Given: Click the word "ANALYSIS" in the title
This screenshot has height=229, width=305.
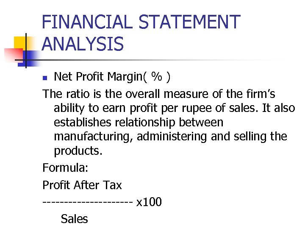Looking at the screenshot, I should pyautogui.click(x=83, y=44).
